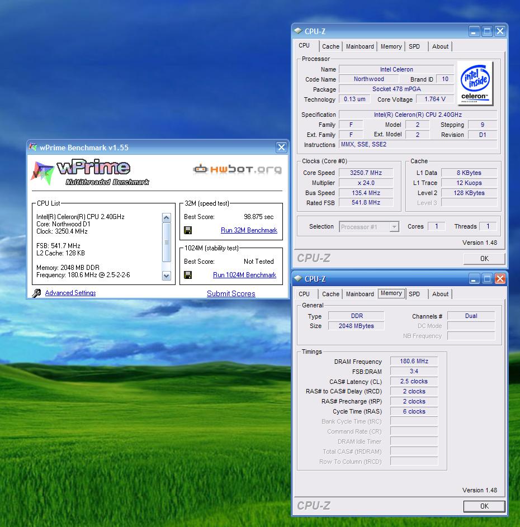Click the CAS# Latency 2.5 clocks value
This screenshot has height=527, width=520.
414,382
